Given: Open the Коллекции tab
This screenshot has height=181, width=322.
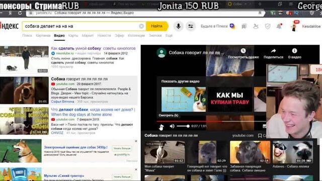Looking at the screenshot, I should pos(136,36).
